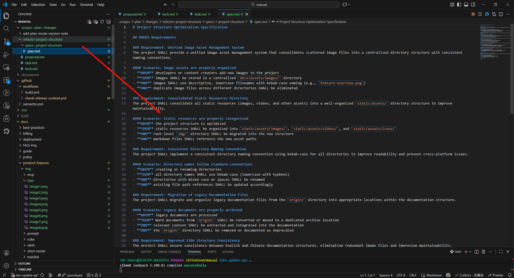
Task: Expand the OUTLINE section
Action: 24,264
